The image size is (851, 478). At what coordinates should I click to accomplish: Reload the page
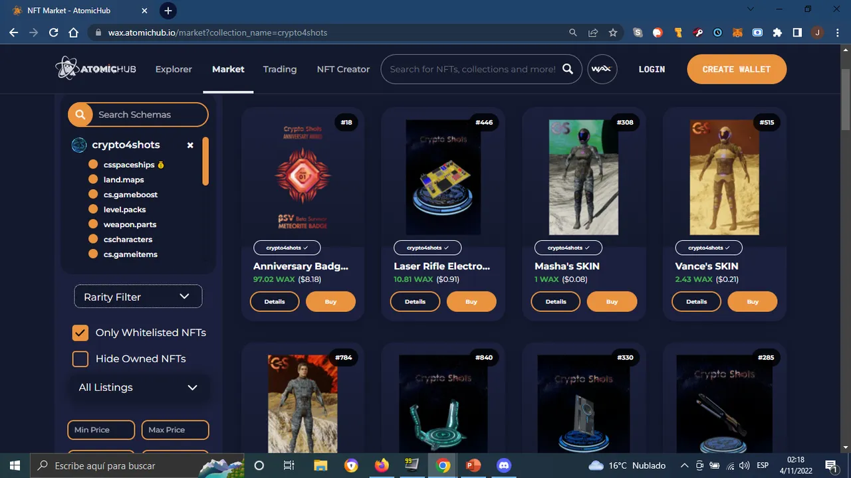tap(54, 33)
